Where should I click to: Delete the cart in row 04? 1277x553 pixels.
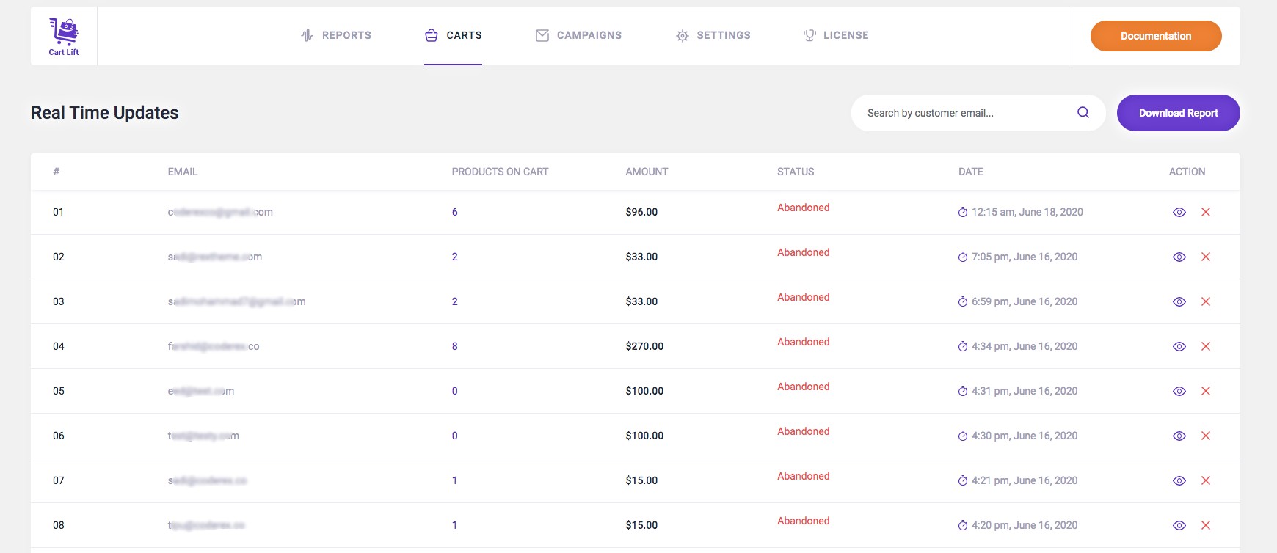click(1206, 346)
